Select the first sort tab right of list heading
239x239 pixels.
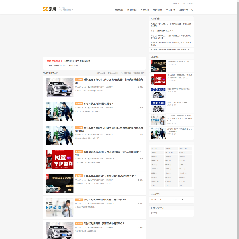pyautogui.click(x=101, y=73)
